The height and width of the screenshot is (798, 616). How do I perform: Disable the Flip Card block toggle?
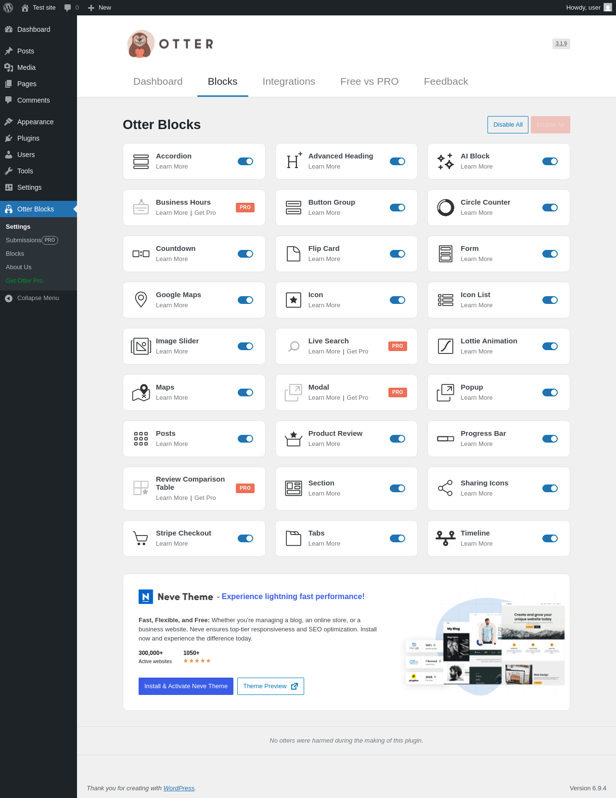(x=398, y=254)
